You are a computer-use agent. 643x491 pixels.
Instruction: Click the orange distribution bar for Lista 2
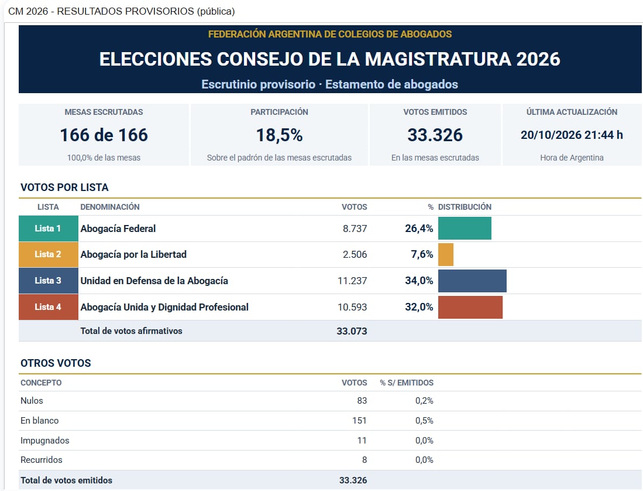446,254
